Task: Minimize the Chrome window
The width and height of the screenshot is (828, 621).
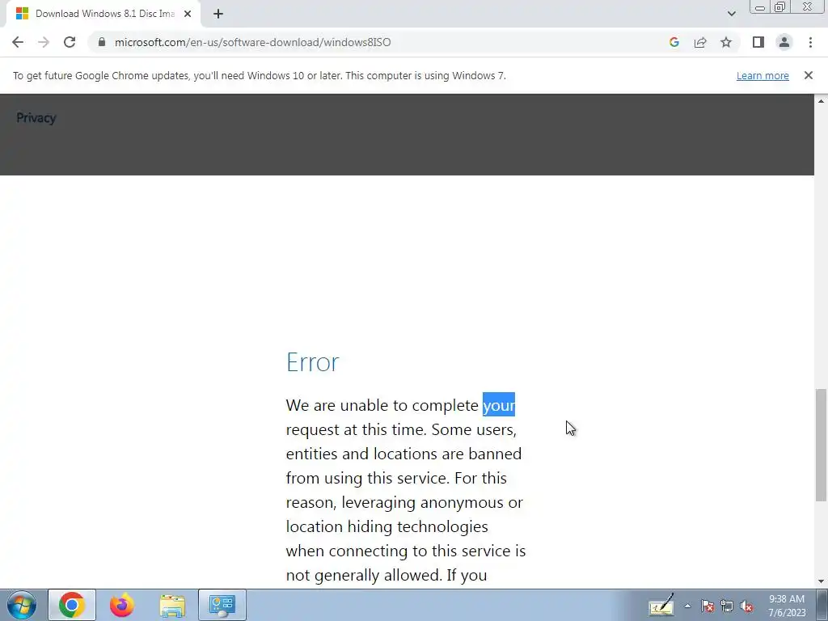Action: (x=760, y=7)
